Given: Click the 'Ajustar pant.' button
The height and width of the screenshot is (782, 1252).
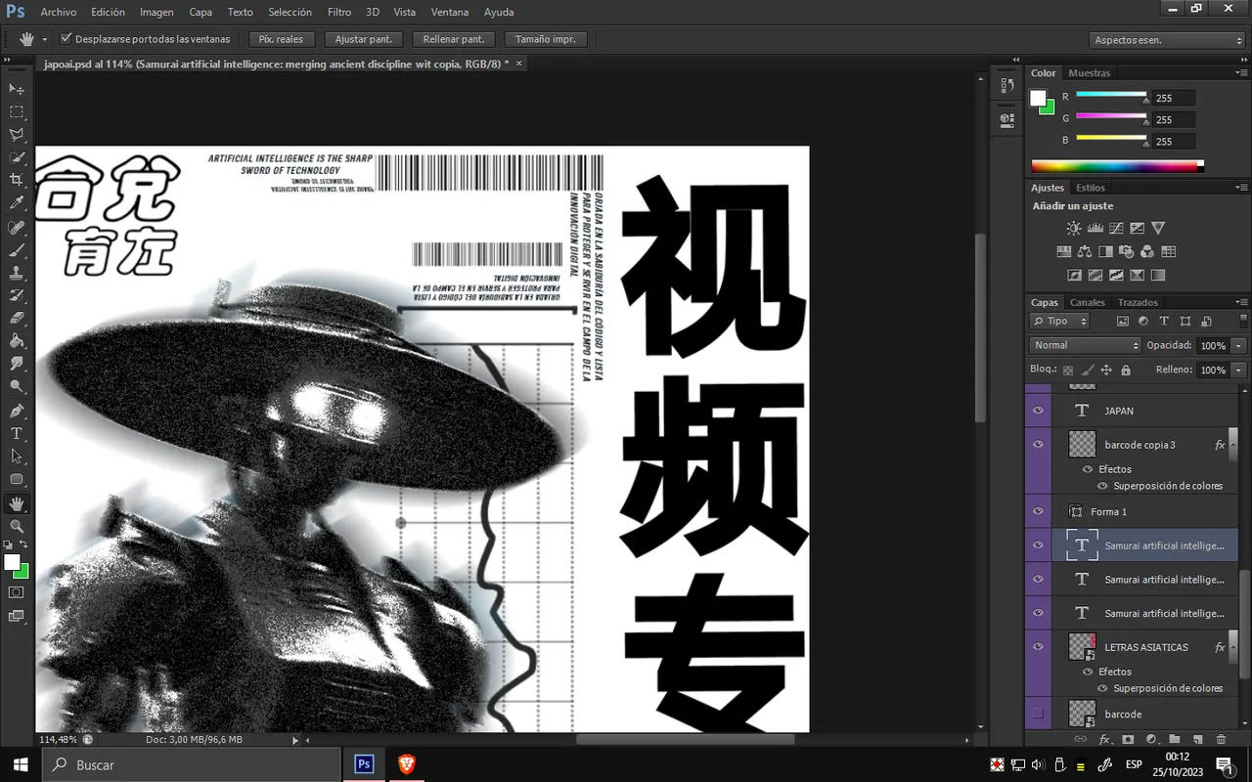Looking at the screenshot, I should (364, 39).
